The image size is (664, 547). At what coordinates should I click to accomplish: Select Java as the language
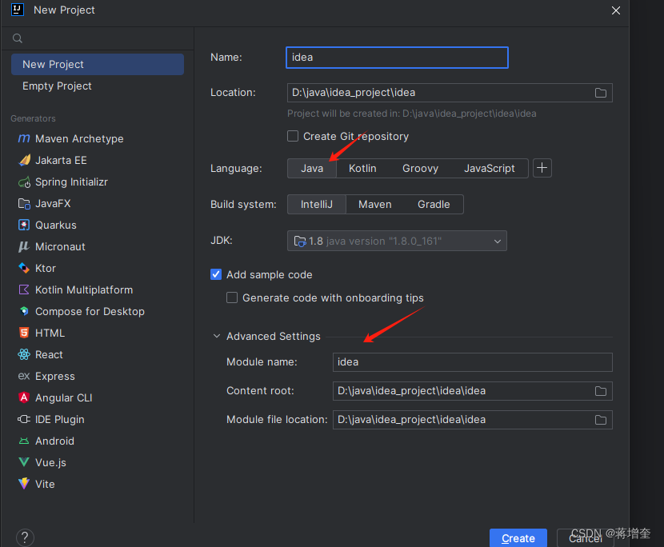(312, 168)
